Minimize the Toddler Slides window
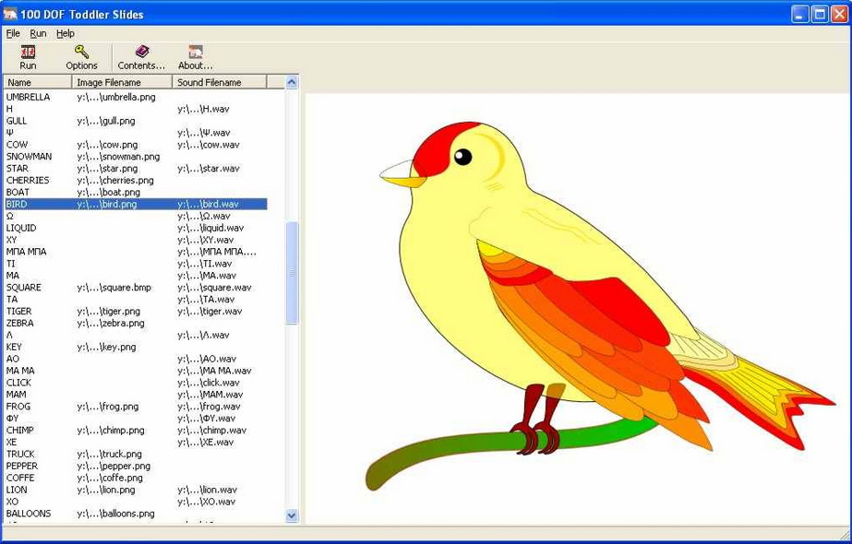852x544 pixels. pyautogui.click(x=799, y=14)
